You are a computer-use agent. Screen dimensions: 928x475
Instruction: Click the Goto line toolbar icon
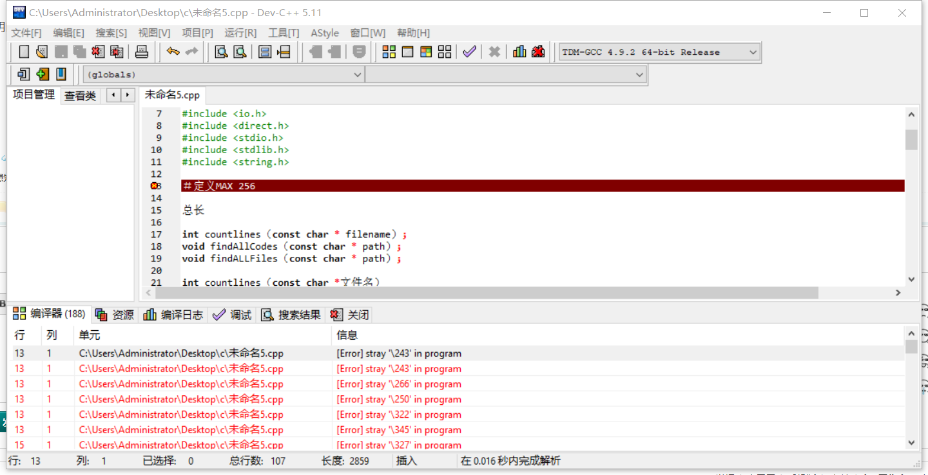click(284, 52)
